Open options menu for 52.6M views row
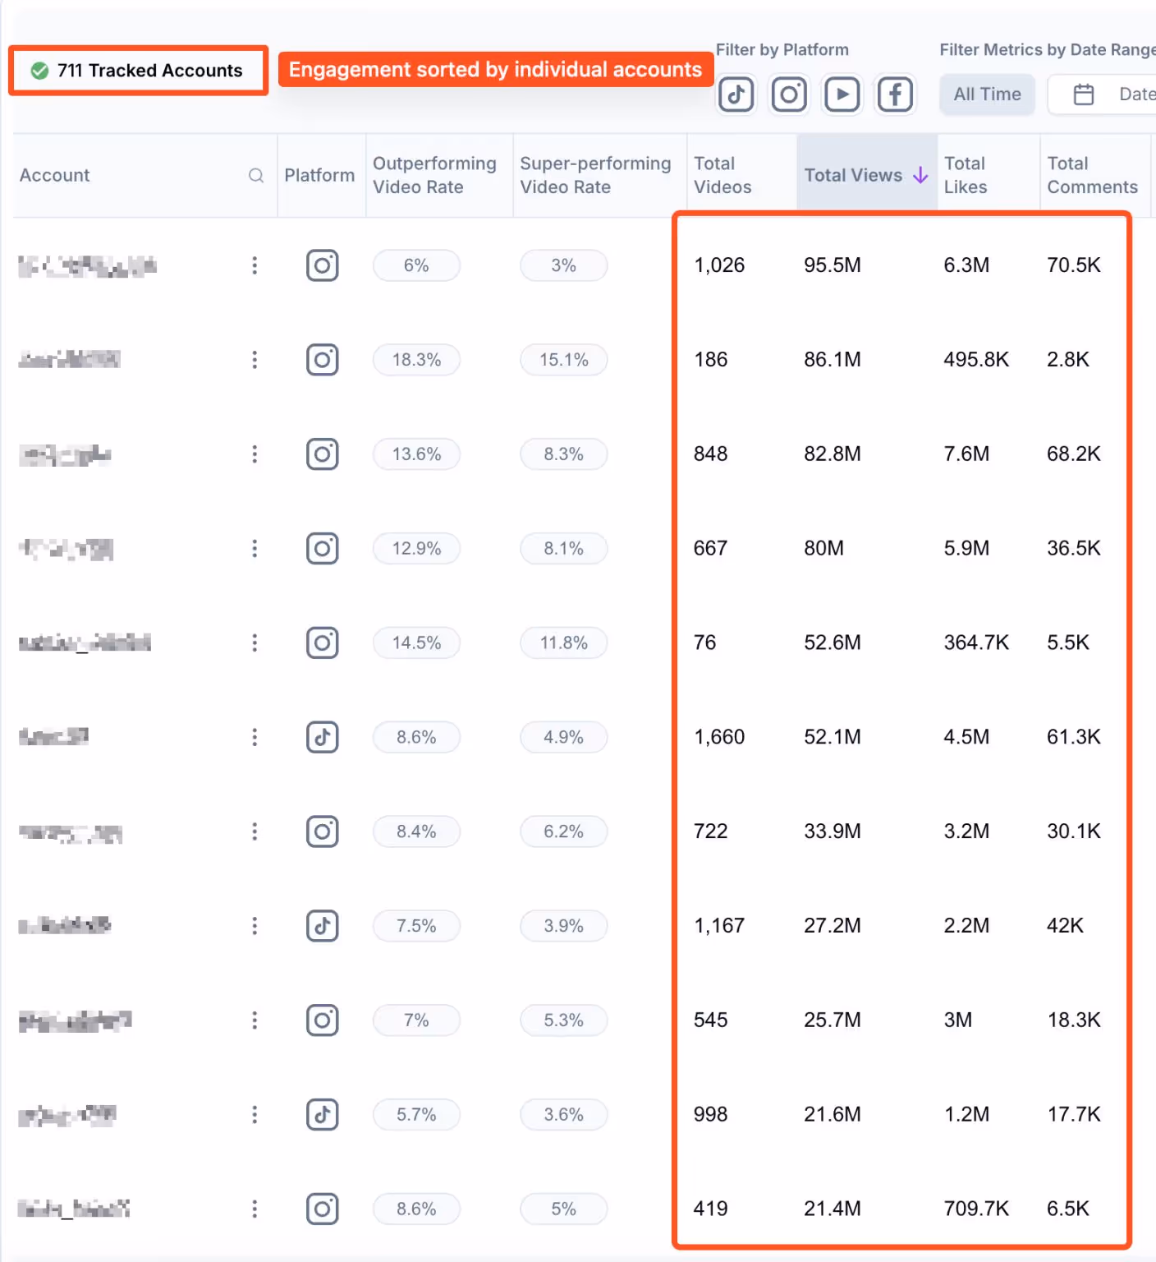This screenshot has width=1156, height=1262. point(255,643)
